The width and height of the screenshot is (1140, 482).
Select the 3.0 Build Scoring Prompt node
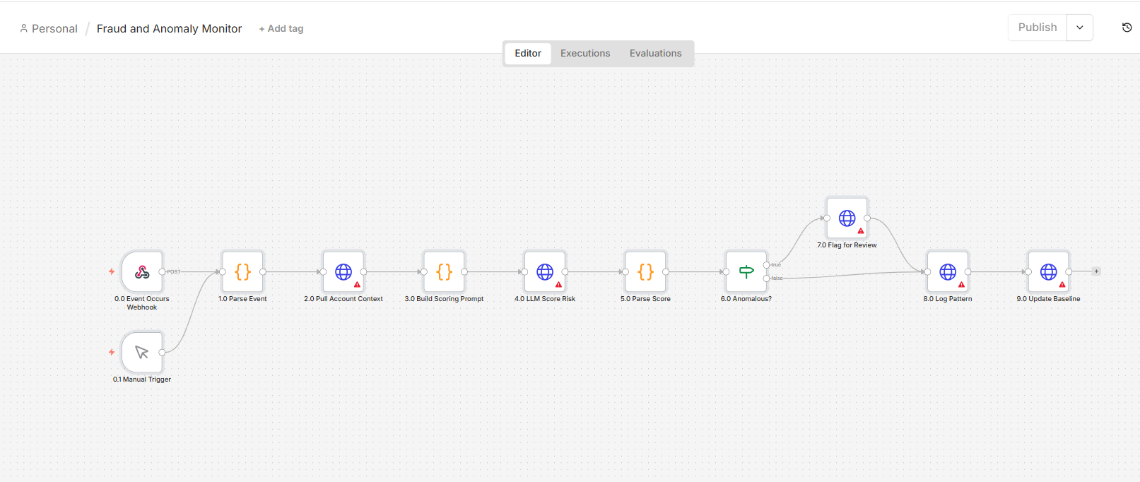(x=444, y=271)
